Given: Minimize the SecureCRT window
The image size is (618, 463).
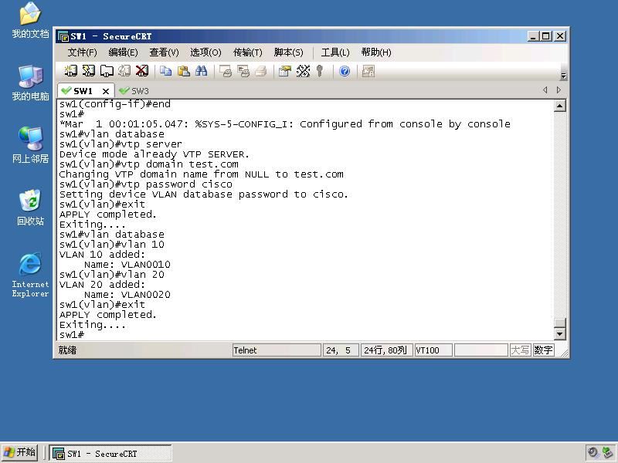Looking at the screenshot, I should (x=533, y=36).
